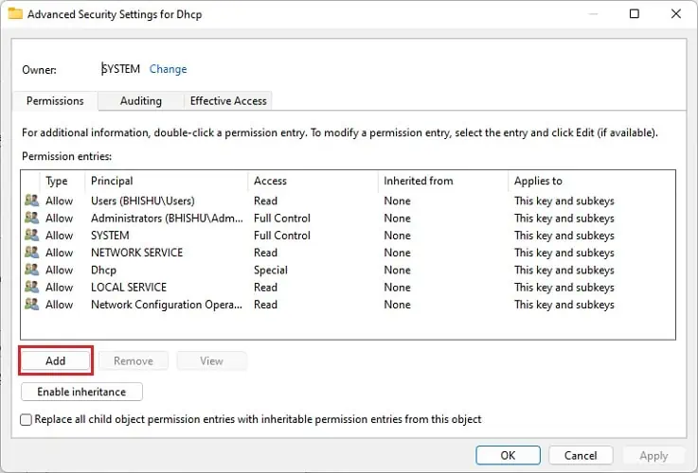Click the group icon in the NETWORK SERVICE row
The height and width of the screenshot is (473, 698).
[x=31, y=253]
